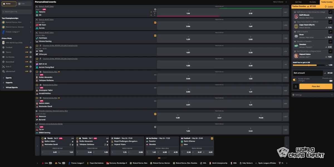Viewport: 334px width, 167px height.
Task: Click Dota 2 icon in Prime Picks
Action: pos(3,67)
